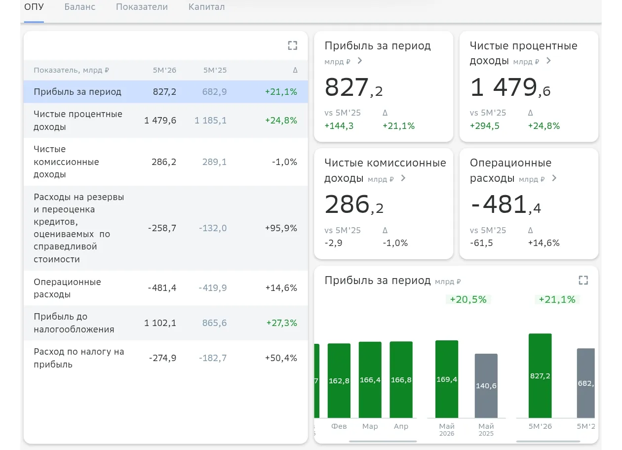This screenshot has height=450, width=622.
Task: Open the Чистые процентные доходы card chevron
Action: click(x=548, y=61)
